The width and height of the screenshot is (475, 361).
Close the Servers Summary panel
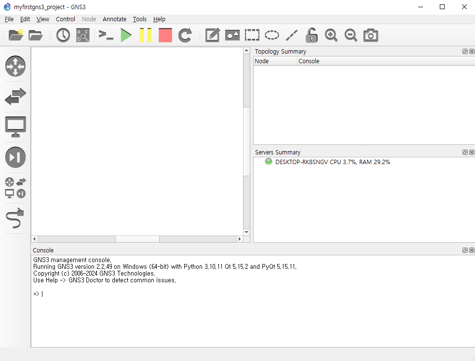472,152
